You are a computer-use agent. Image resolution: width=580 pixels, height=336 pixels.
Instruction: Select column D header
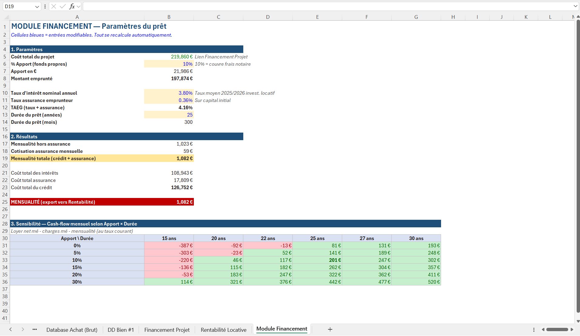(x=268, y=17)
